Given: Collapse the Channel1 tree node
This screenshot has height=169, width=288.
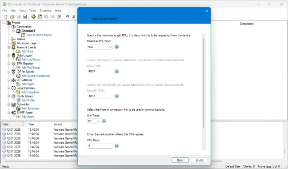Looking at the screenshot, I should click(13, 31).
